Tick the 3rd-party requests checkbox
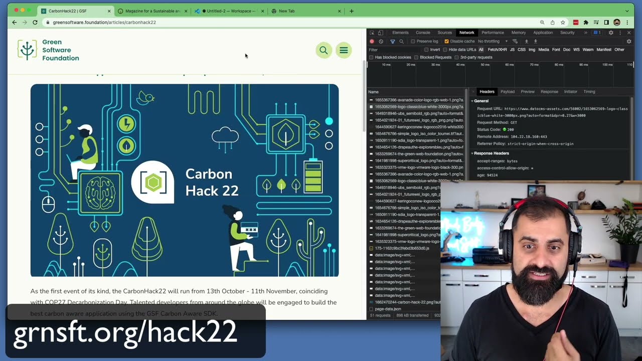The width and height of the screenshot is (642, 361). pyautogui.click(x=456, y=57)
